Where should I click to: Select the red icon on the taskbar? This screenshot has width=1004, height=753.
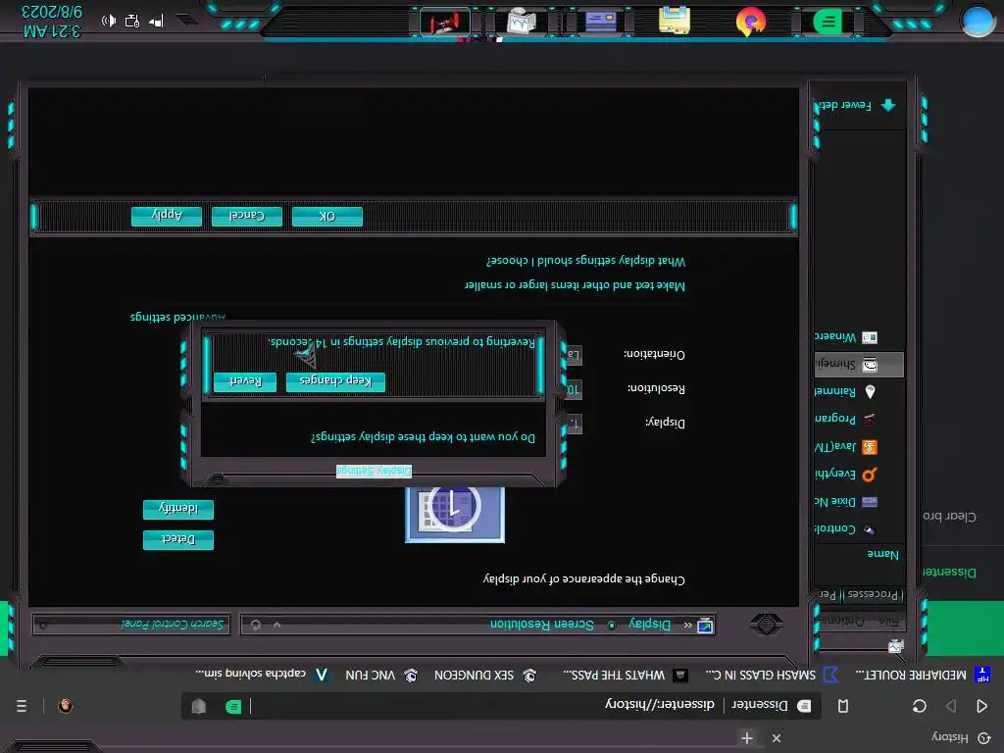(x=445, y=24)
